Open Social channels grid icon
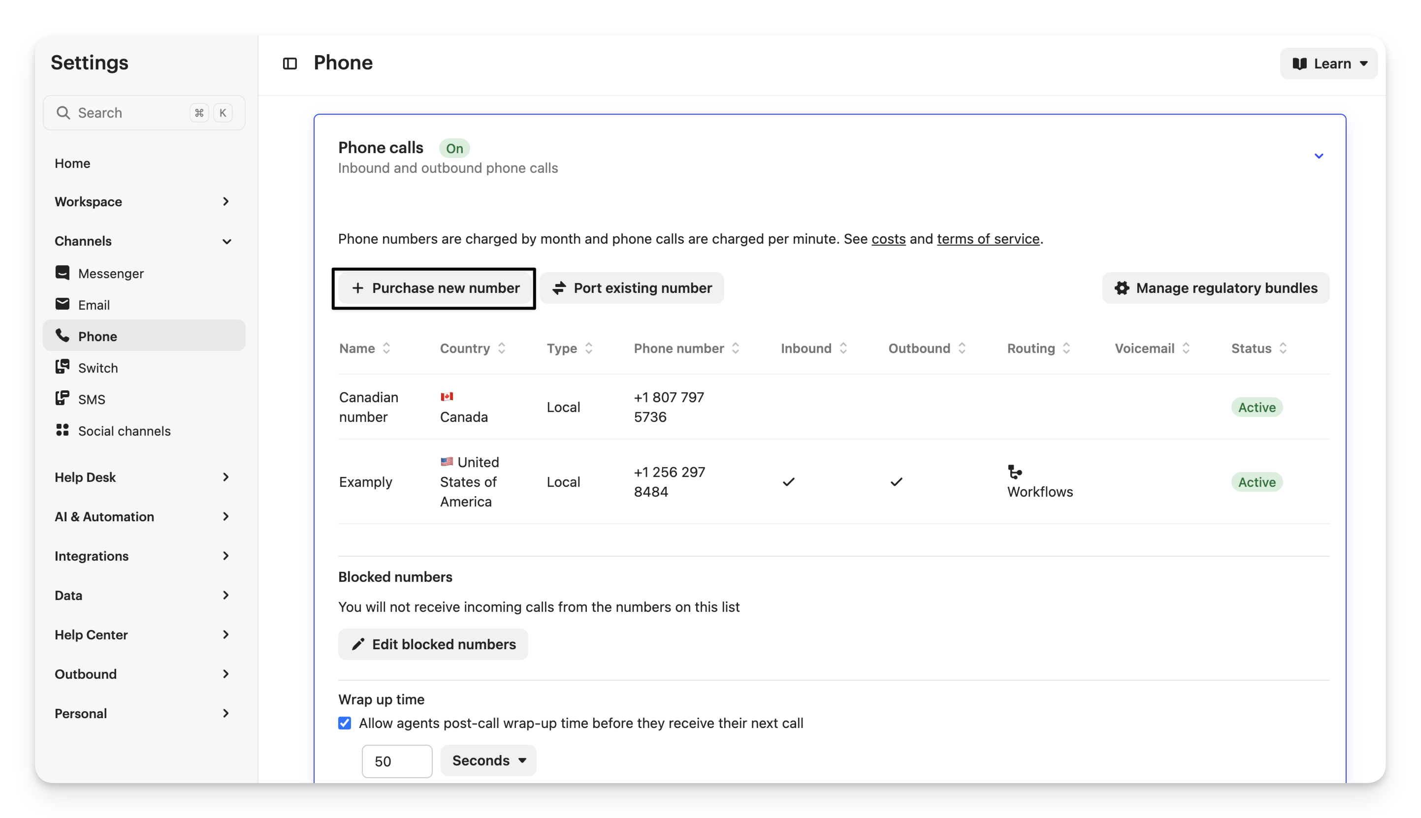Viewport: 1421px width, 818px height. click(x=63, y=430)
